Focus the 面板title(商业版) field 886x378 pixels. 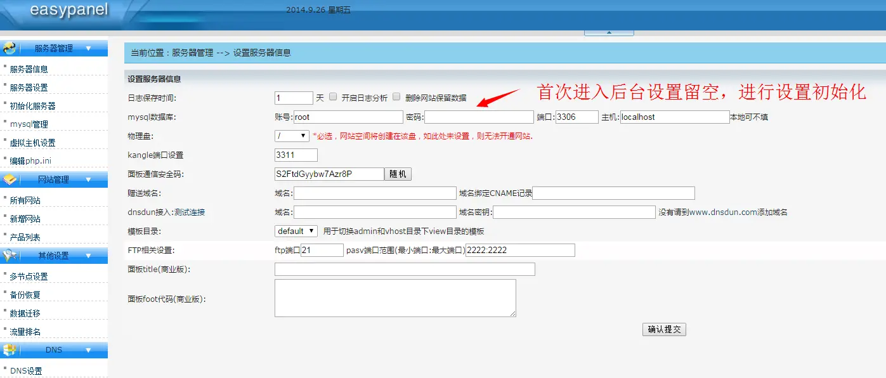[405, 269]
